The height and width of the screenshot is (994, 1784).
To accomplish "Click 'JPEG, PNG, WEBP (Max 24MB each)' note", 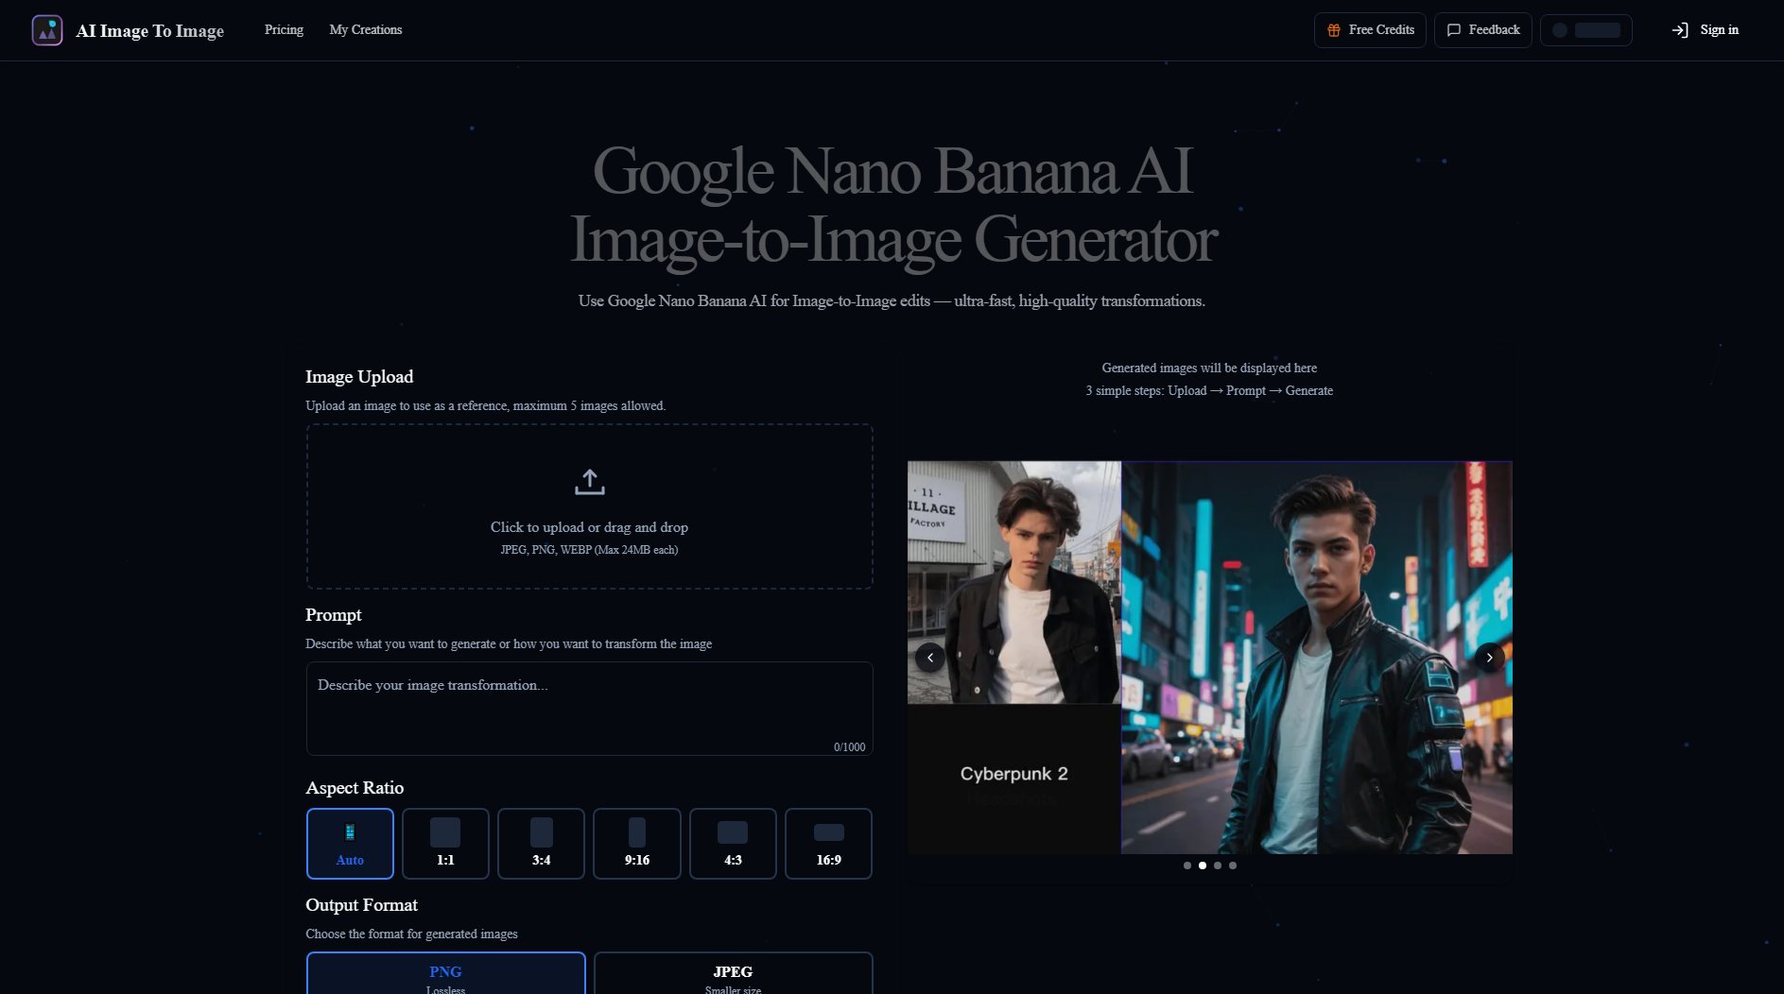I will point(589,550).
